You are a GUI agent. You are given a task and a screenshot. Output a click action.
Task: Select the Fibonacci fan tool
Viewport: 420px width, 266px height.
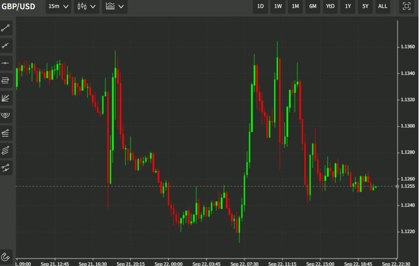coord(6,98)
